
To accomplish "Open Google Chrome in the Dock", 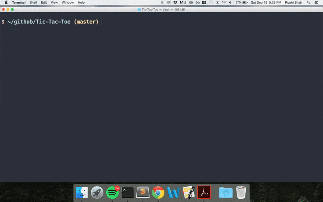I will coord(158,193).
